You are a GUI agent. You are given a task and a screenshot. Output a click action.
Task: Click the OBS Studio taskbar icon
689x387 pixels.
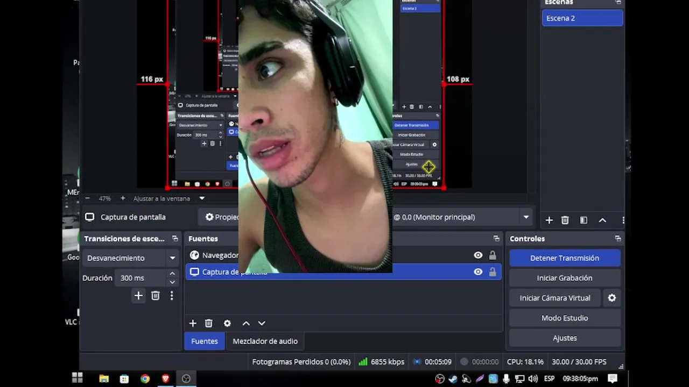pyautogui.click(x=186, y=378)
